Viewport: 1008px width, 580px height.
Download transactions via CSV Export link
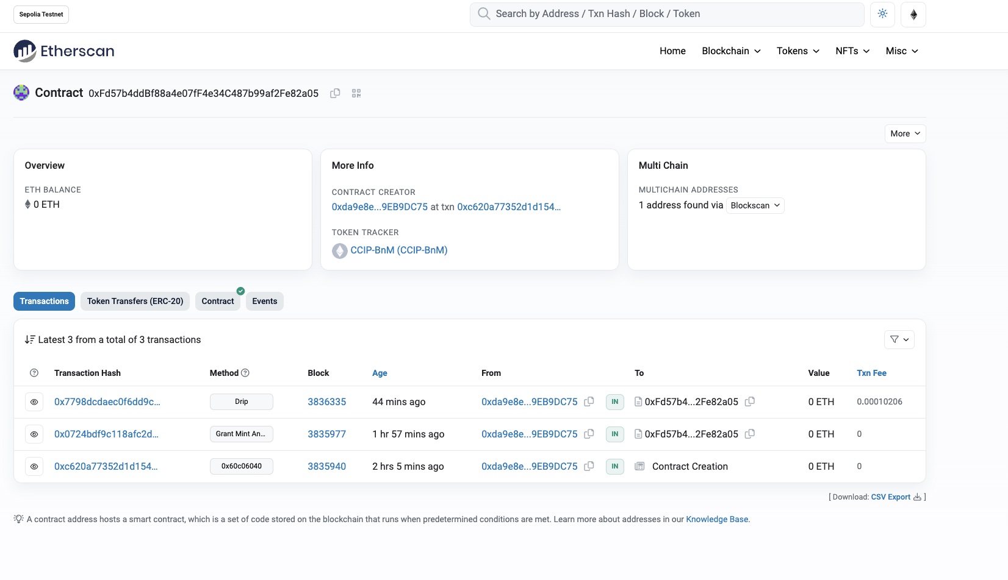coord(891,497)
